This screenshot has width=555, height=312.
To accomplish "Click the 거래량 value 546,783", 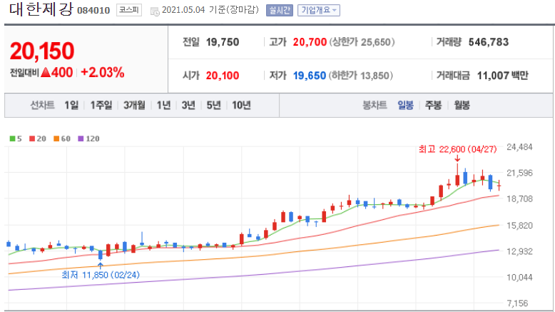I will 489,42.
